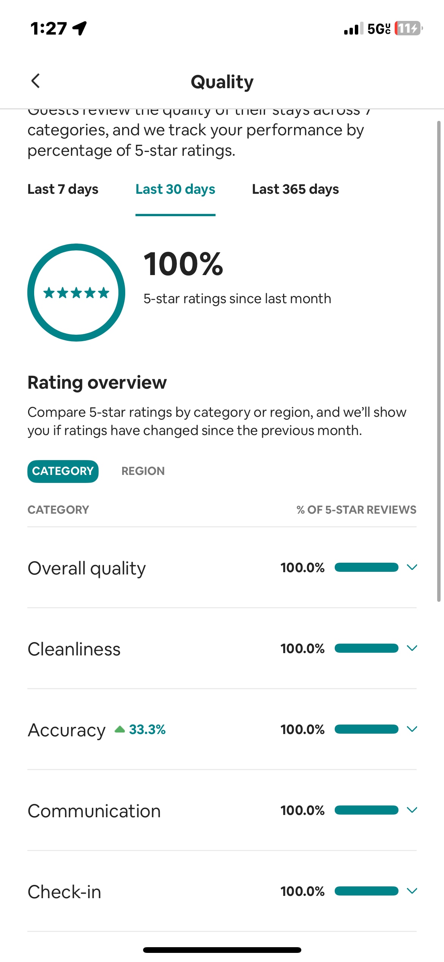Tap the 33.3% Accuracy change label
Viewport: 444px width, 962px height.
pyautogui.click(x=147, y=729)
